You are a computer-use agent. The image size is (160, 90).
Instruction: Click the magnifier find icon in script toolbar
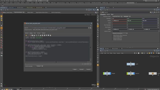coord(36,35)
